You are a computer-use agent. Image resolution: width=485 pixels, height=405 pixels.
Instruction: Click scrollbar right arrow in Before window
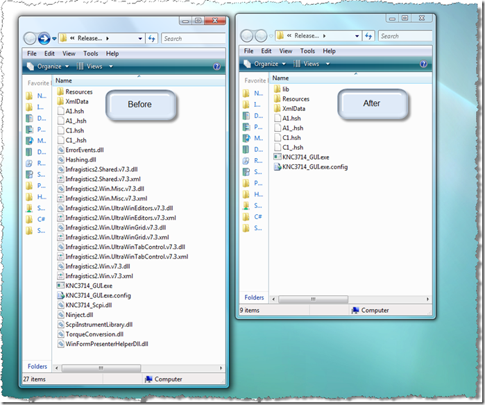221,368
